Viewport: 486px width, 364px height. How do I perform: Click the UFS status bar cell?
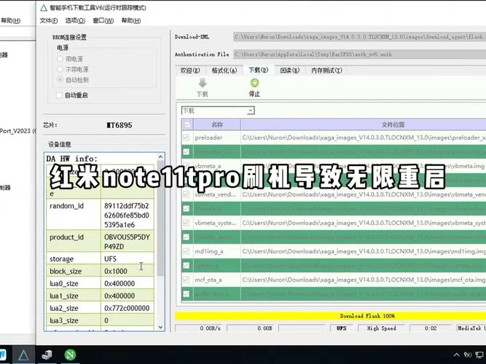(x=341, y=328)
